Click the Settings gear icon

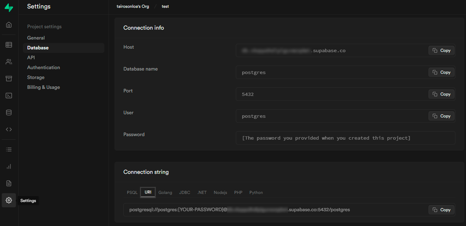click(x=8, y=200)
